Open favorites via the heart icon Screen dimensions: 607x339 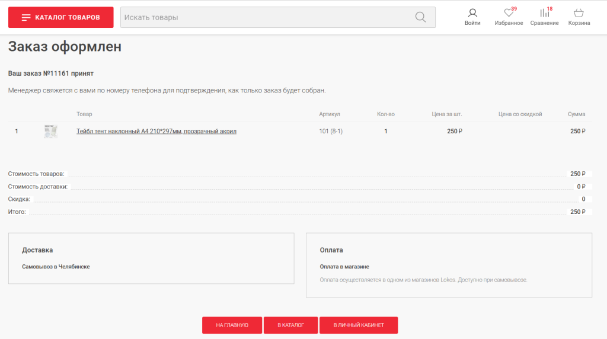pyautogui.click(x=508, y=13)
